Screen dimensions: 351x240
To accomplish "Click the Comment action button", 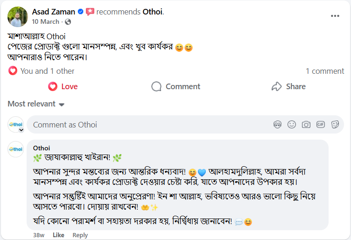I will click(x=176, y=86).
